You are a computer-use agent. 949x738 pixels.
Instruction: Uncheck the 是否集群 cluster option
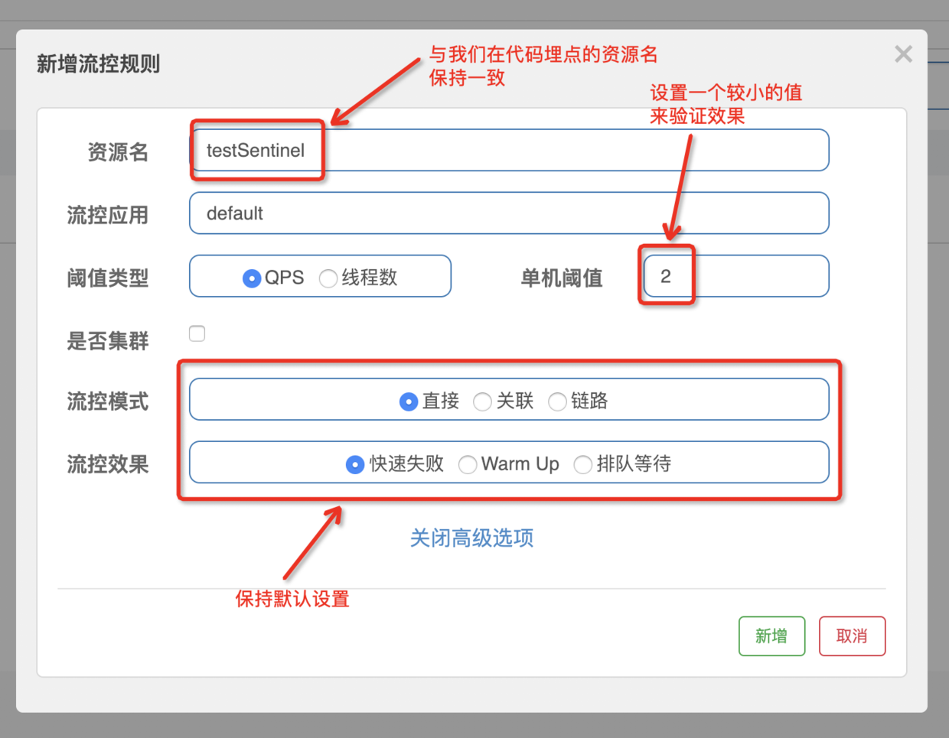pos(197,333)
